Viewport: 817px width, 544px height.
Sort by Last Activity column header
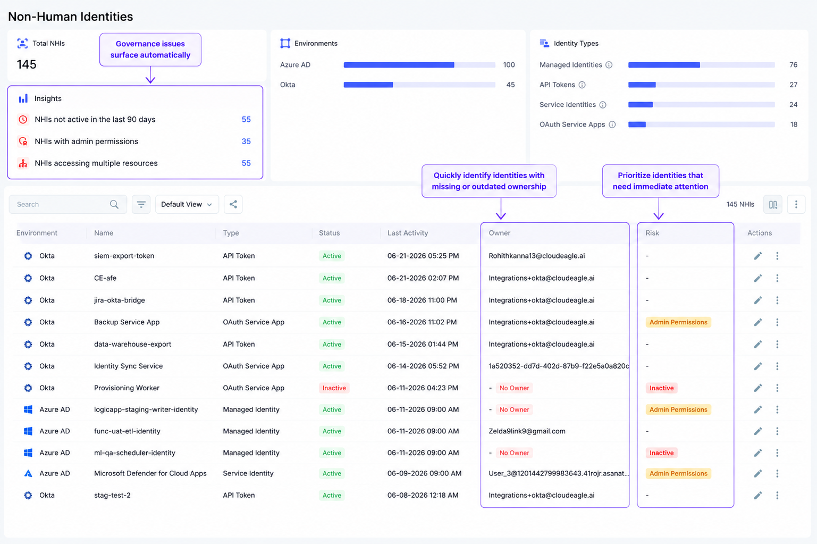point(408,233)
